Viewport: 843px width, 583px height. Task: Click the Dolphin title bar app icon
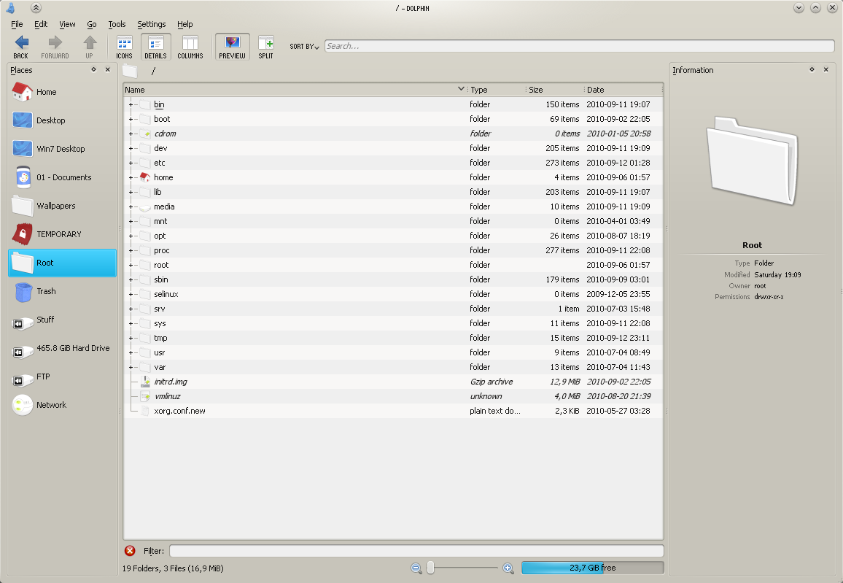point(10,8)
